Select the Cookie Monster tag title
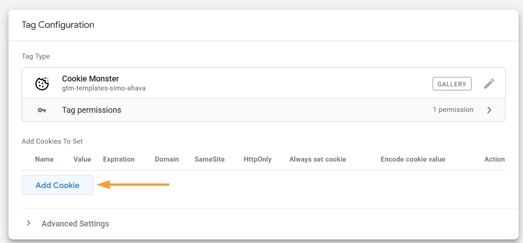The image size is (523, 243). [x=90, y=79]
